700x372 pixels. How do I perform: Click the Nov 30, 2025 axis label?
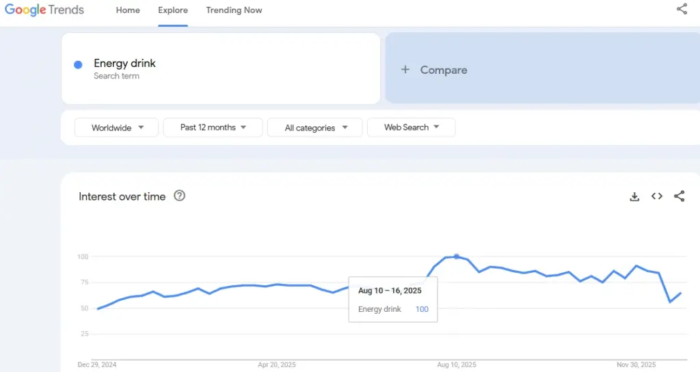[636, 365]
